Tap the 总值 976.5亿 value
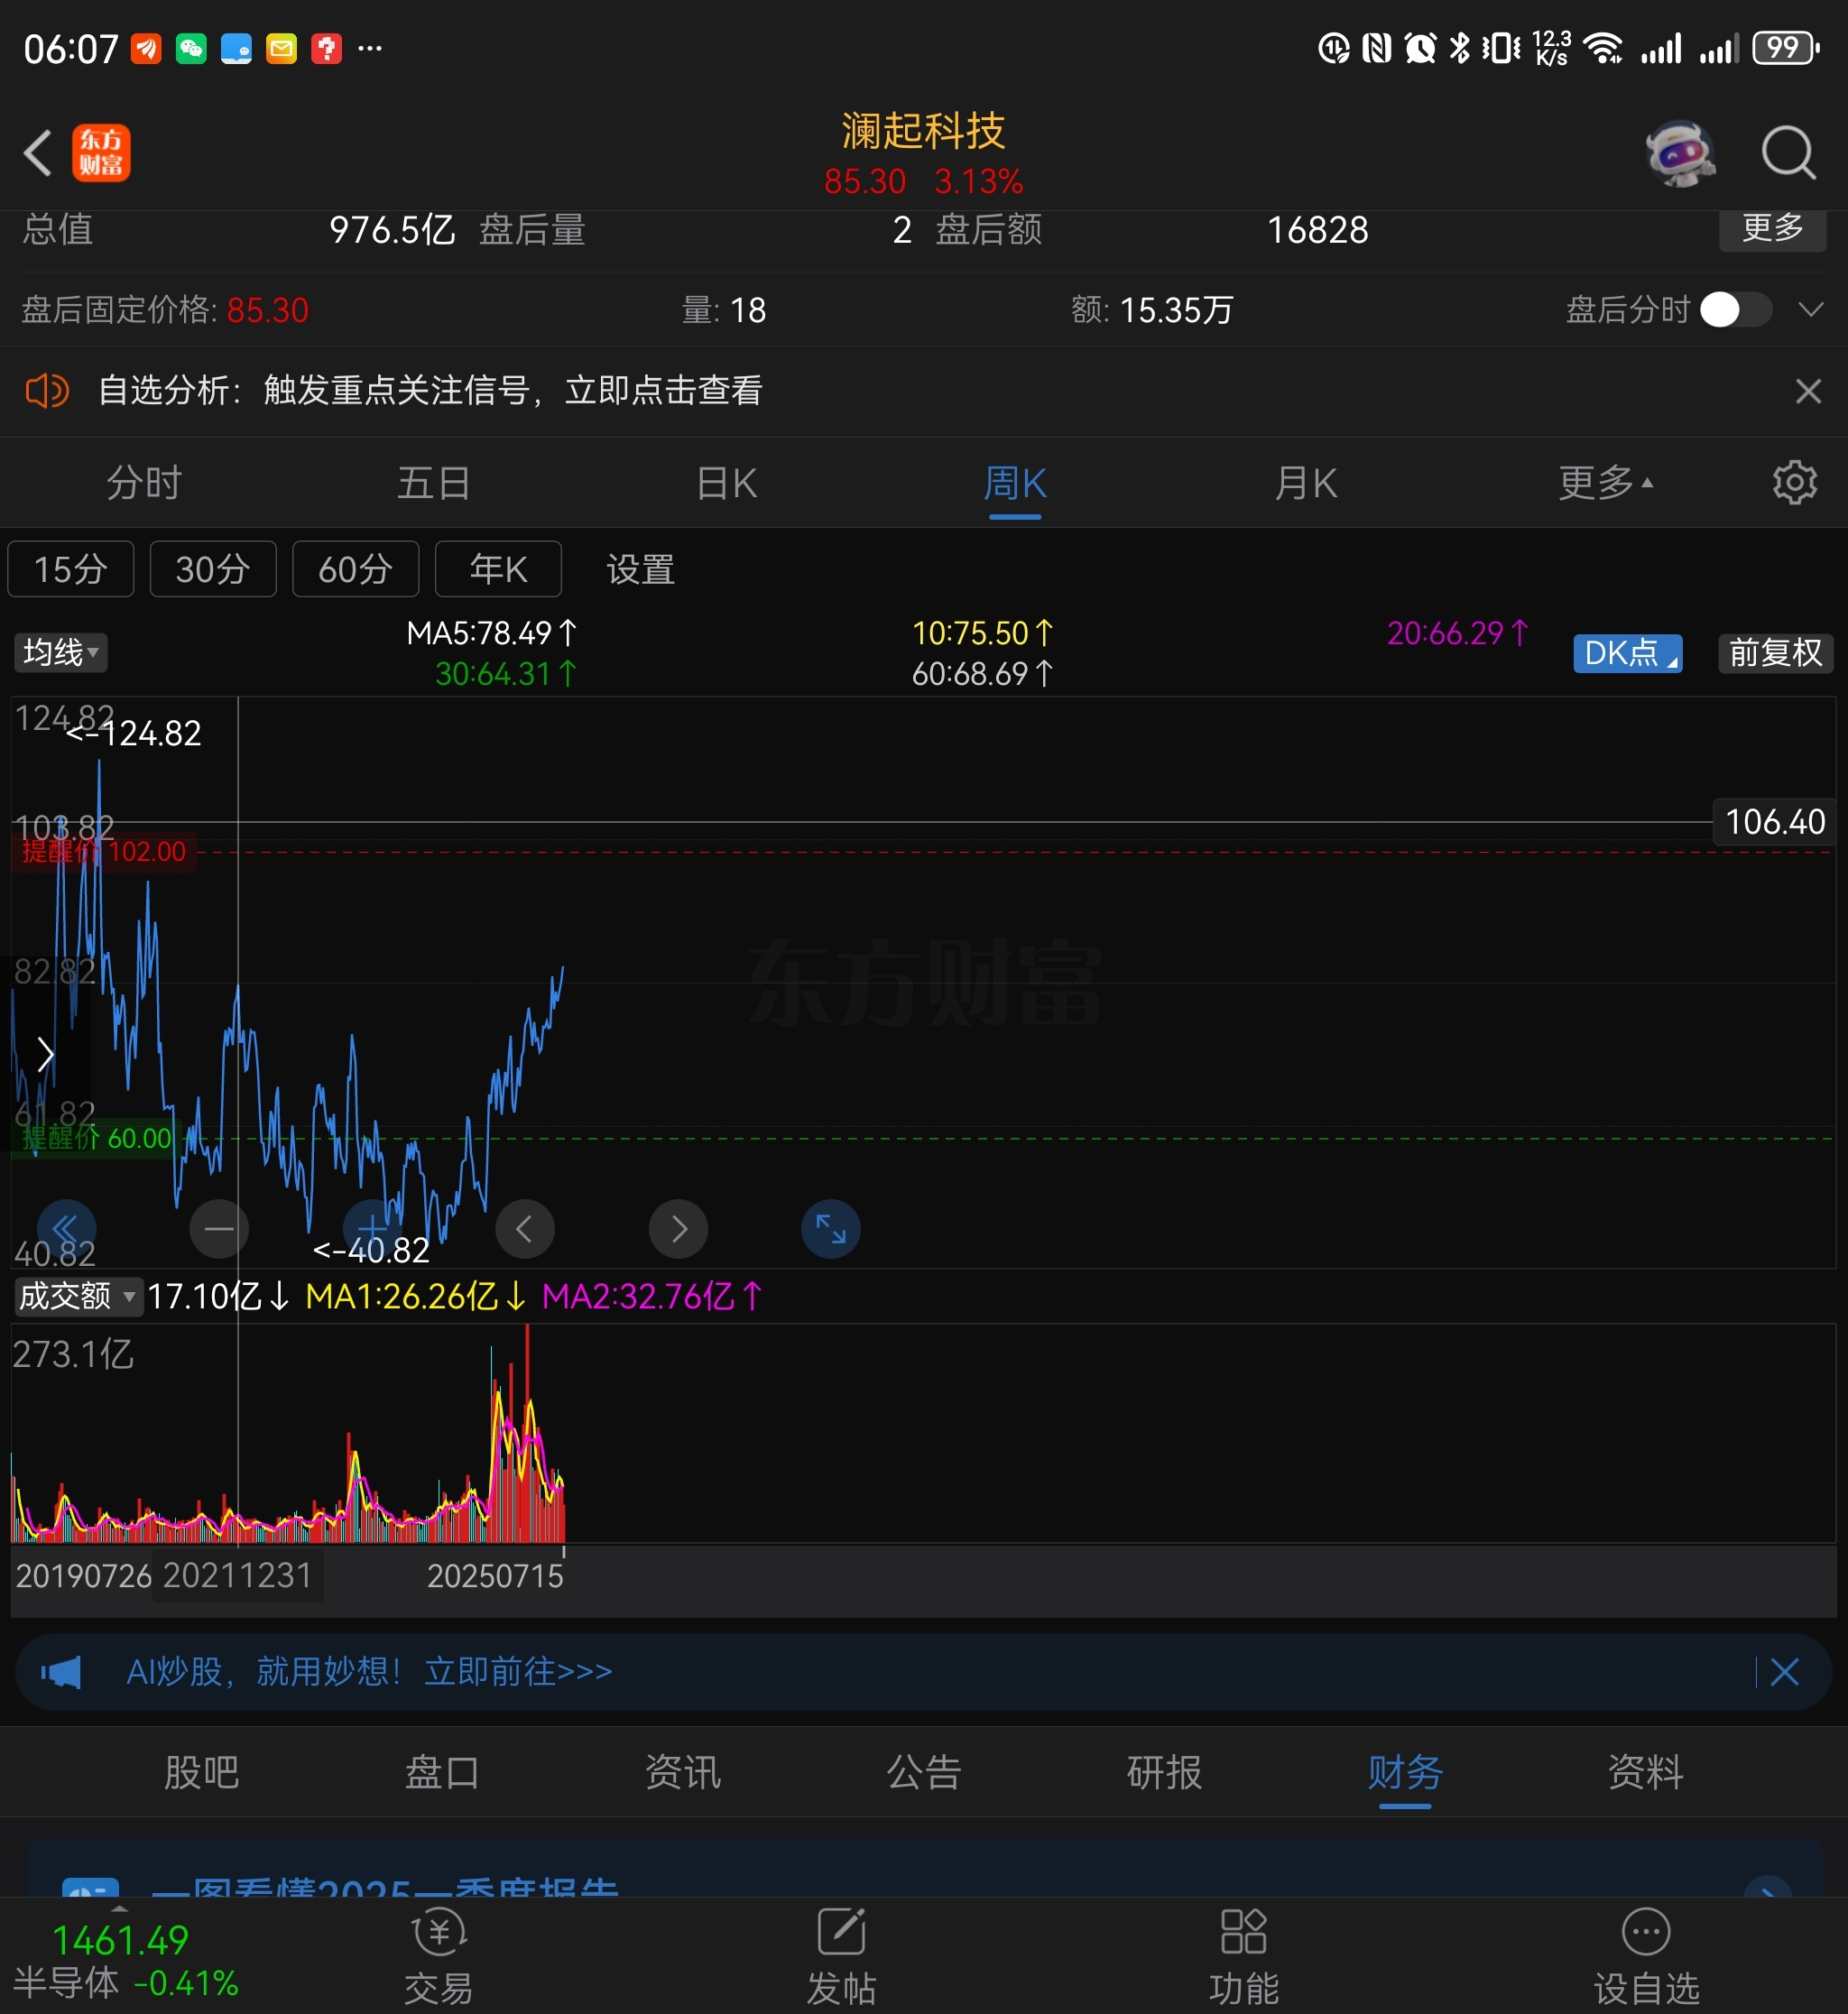This screenshot has height=2014, width=1848. [x=392, y=230]
